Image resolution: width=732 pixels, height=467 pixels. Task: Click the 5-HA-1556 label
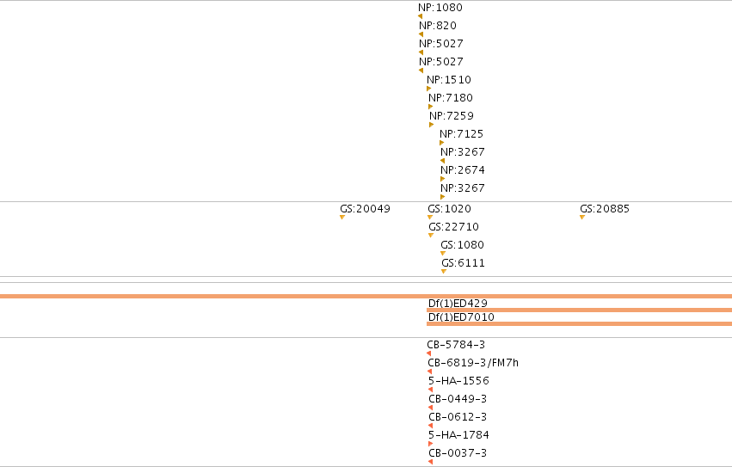[x=458, y=381]
